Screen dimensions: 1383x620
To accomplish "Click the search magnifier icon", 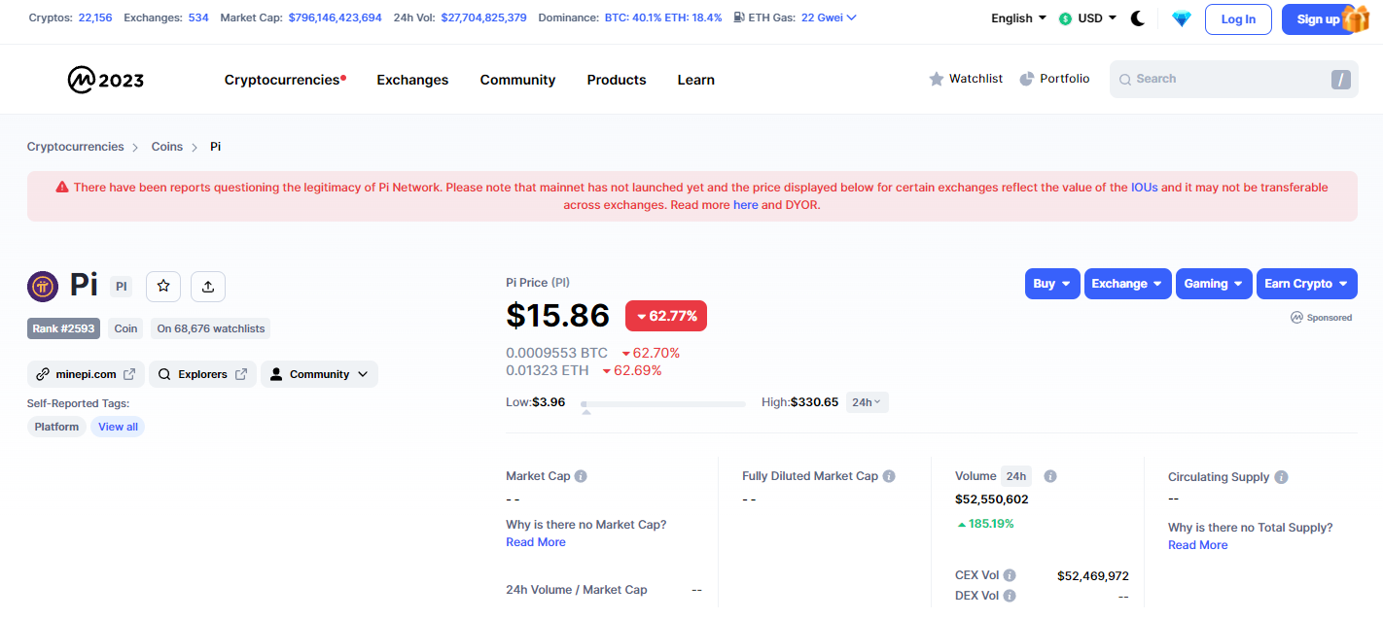I will [1125, 80].
